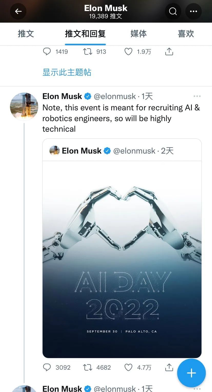Like the tweet with 4.7万 likes
This screenshot has width=212, height=392.
(128, 367)
